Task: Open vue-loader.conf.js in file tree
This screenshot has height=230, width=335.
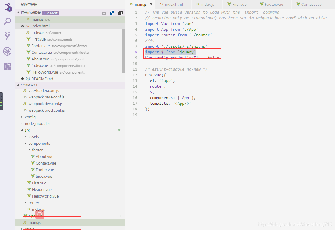Action: (x=70, y=91)
